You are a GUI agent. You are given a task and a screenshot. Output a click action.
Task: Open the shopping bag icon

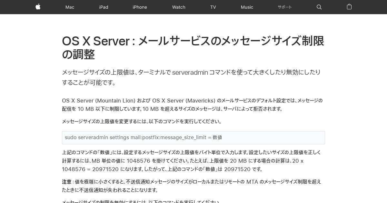coord(349,7)
